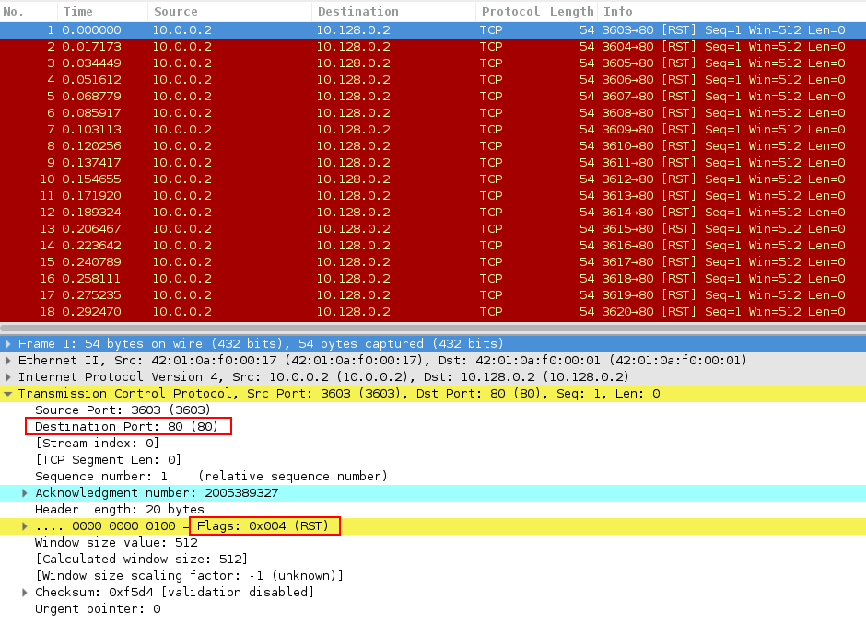Image resolution: width=866 pixels, height=623 pixels.
Task: Sort packets by the Info column header
Action: 732,11
